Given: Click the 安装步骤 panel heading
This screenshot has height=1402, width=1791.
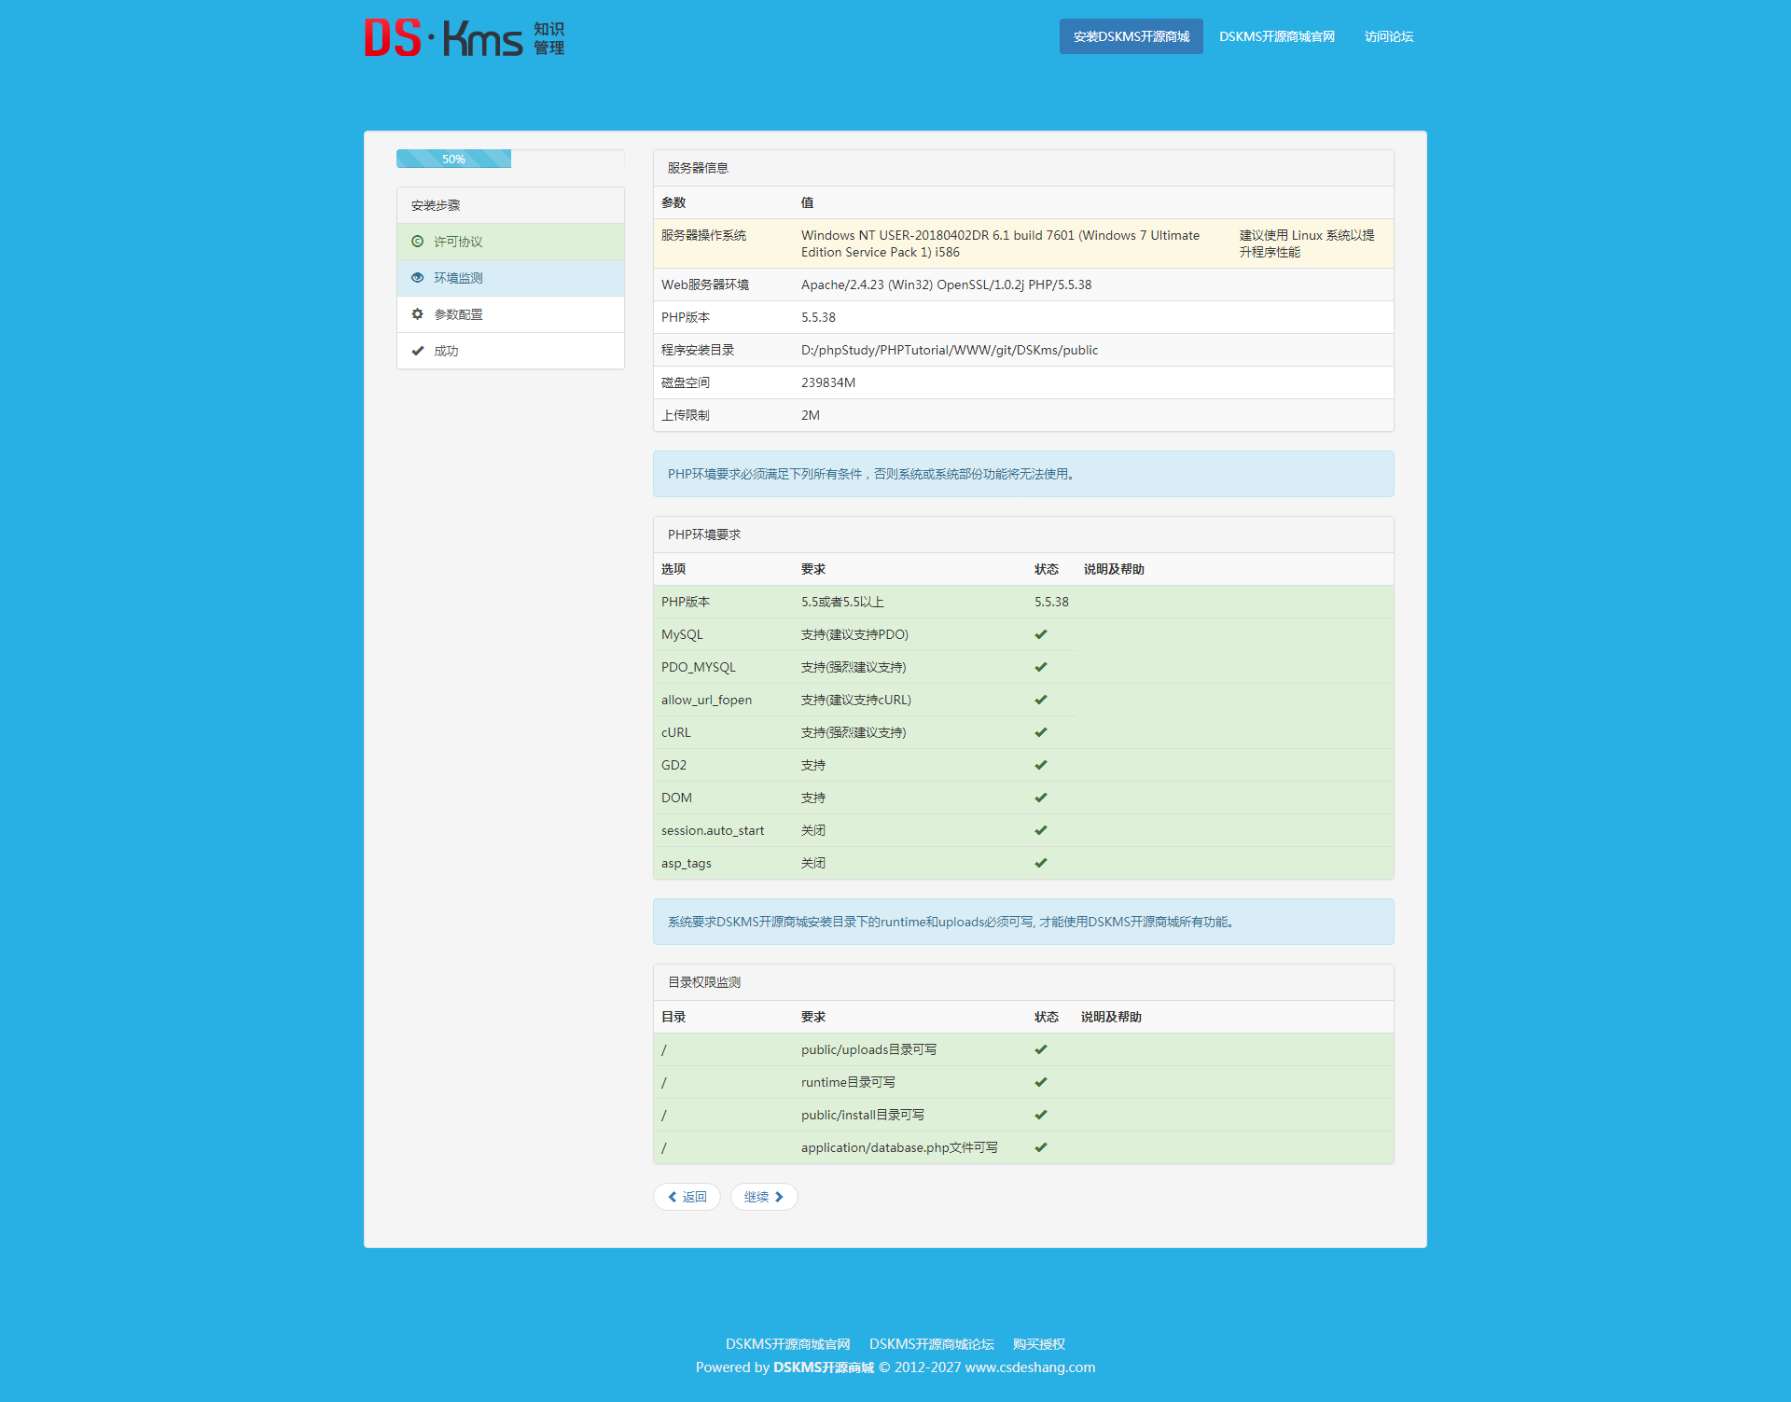Looking at the screenshot, I should pyautogui.click(x=510, y=205).
